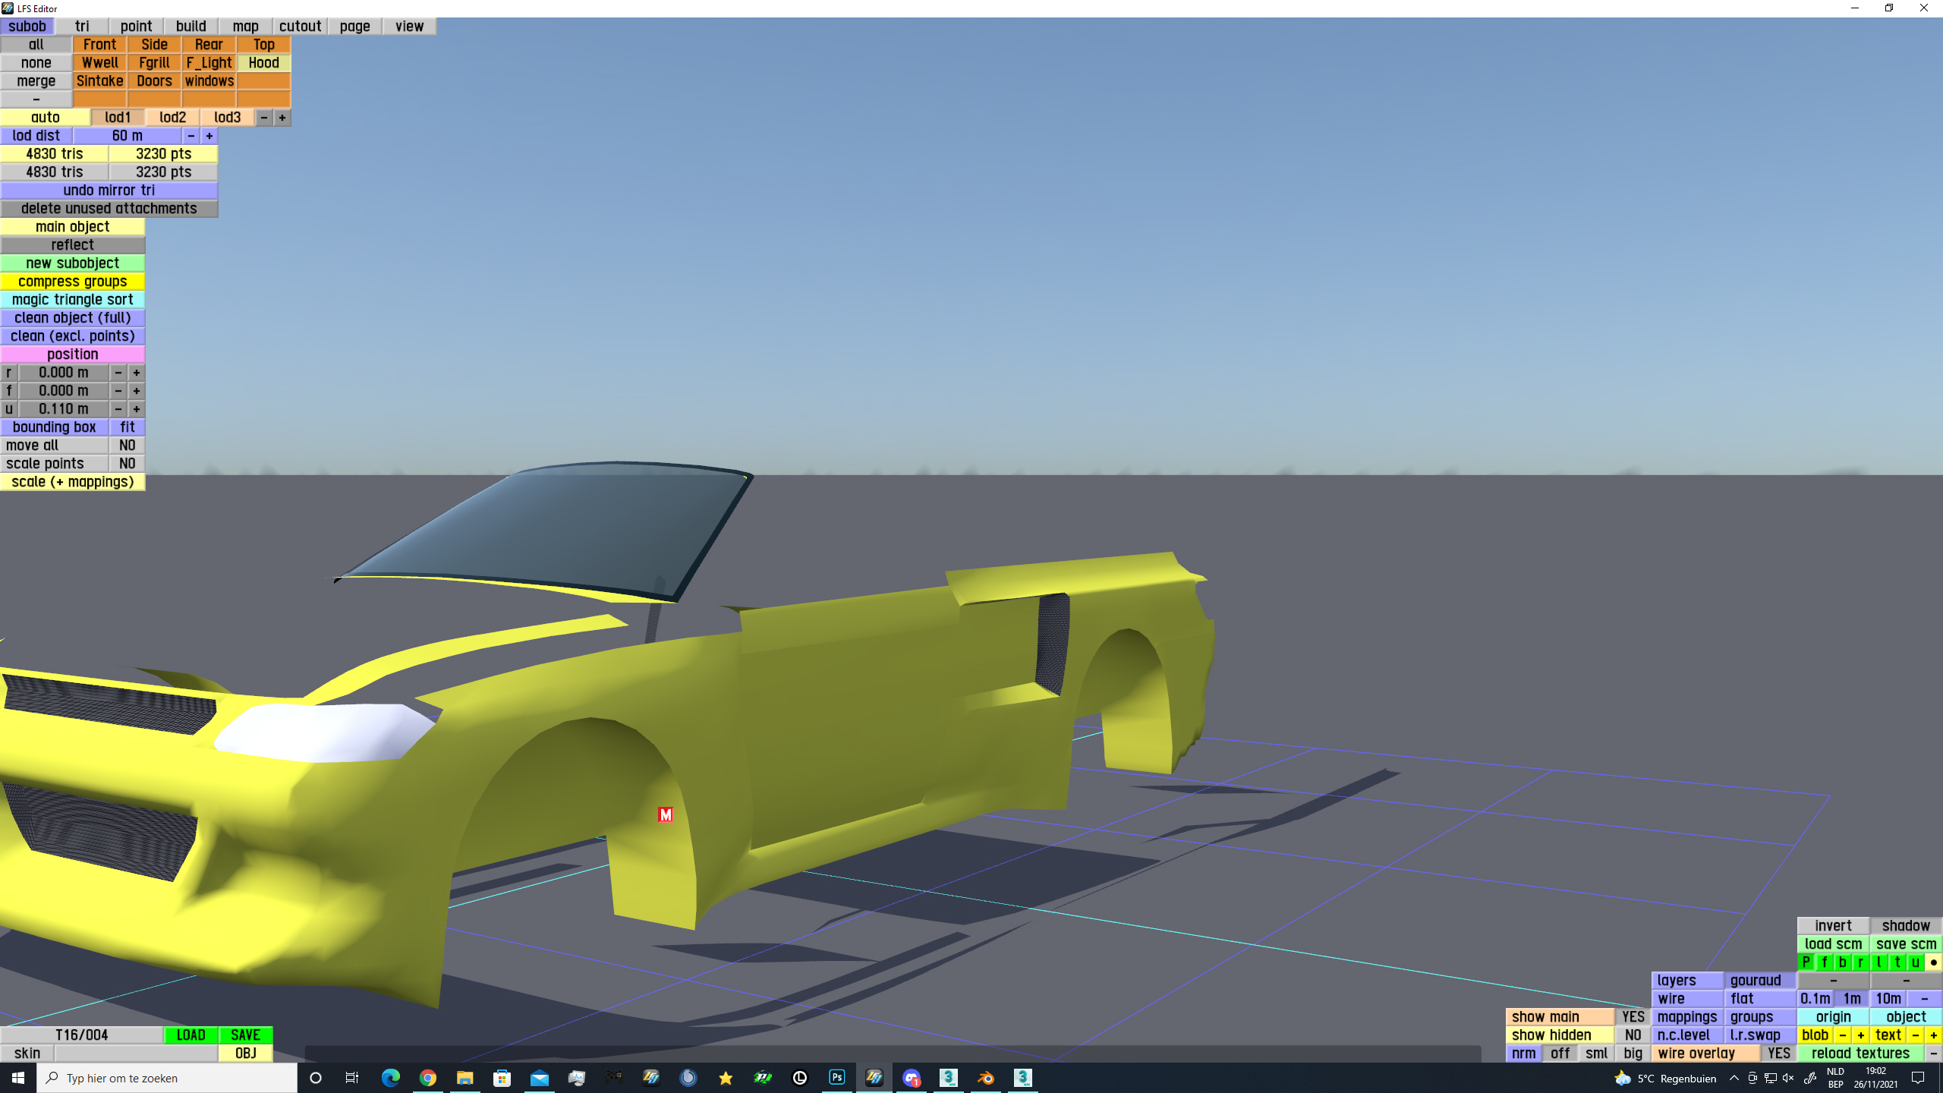Open the cutout menu tab

pos(300,27)
